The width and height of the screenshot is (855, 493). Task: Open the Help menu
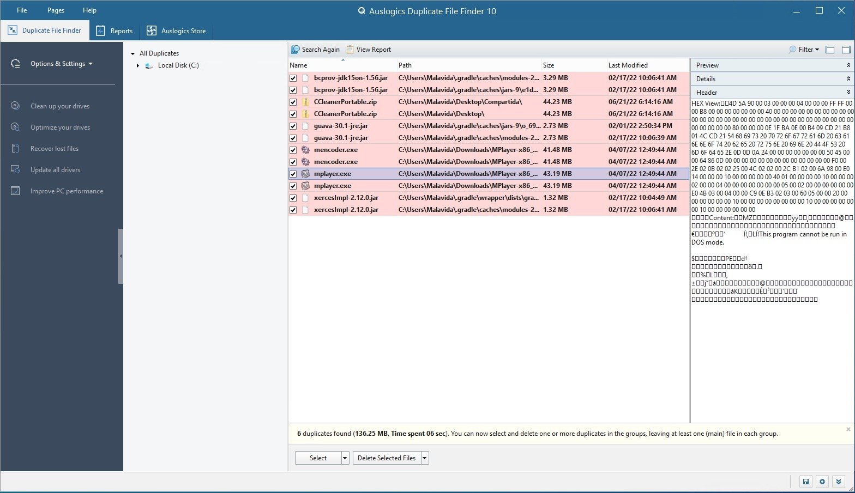click(89, 10)
